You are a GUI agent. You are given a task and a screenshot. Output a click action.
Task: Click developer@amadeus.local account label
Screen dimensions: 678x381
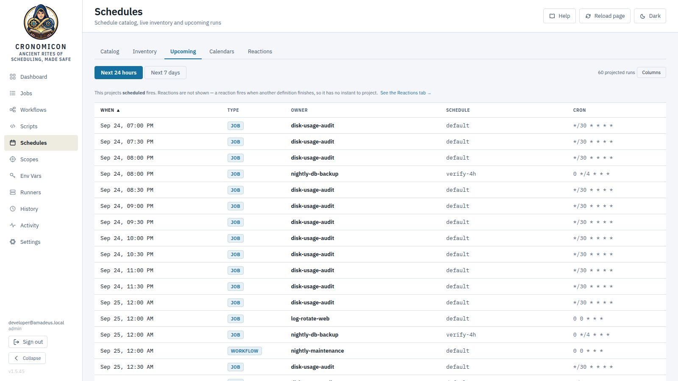(x=36, y=323)
